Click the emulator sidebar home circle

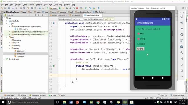182,65
